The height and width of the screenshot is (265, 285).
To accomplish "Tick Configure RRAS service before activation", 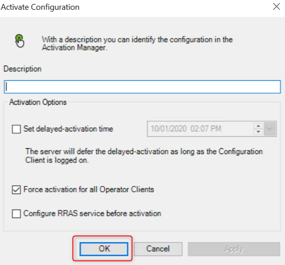I will 16,214.
